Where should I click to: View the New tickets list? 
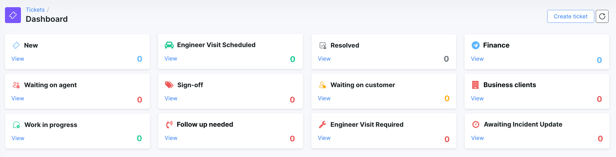(x=18, y=59)
